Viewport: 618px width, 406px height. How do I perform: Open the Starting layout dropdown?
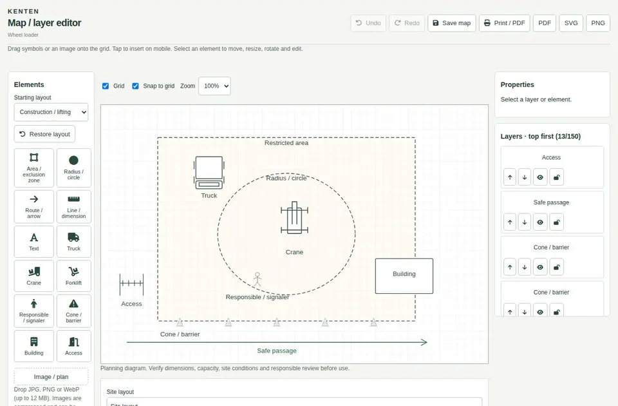coord(51,112)
